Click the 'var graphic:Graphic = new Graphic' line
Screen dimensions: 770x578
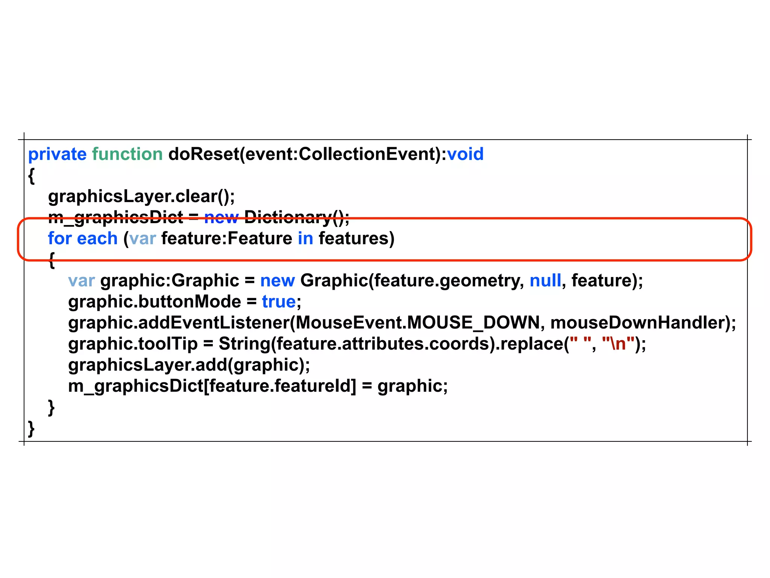pos(356,281)
